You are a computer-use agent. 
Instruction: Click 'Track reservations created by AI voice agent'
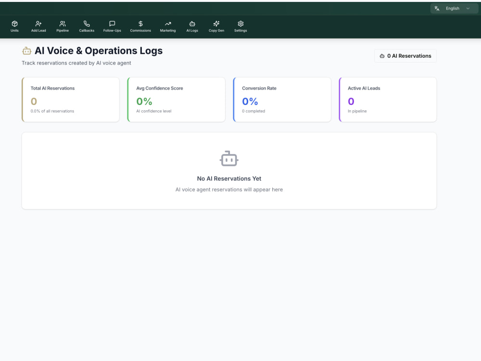coord(76,63)
